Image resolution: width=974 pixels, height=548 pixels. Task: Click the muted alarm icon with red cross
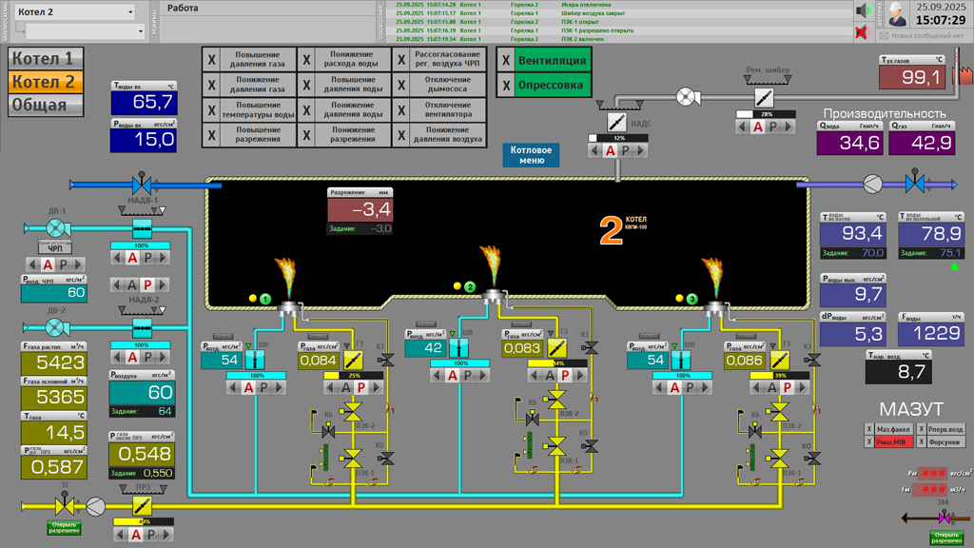tap(862, 33)
